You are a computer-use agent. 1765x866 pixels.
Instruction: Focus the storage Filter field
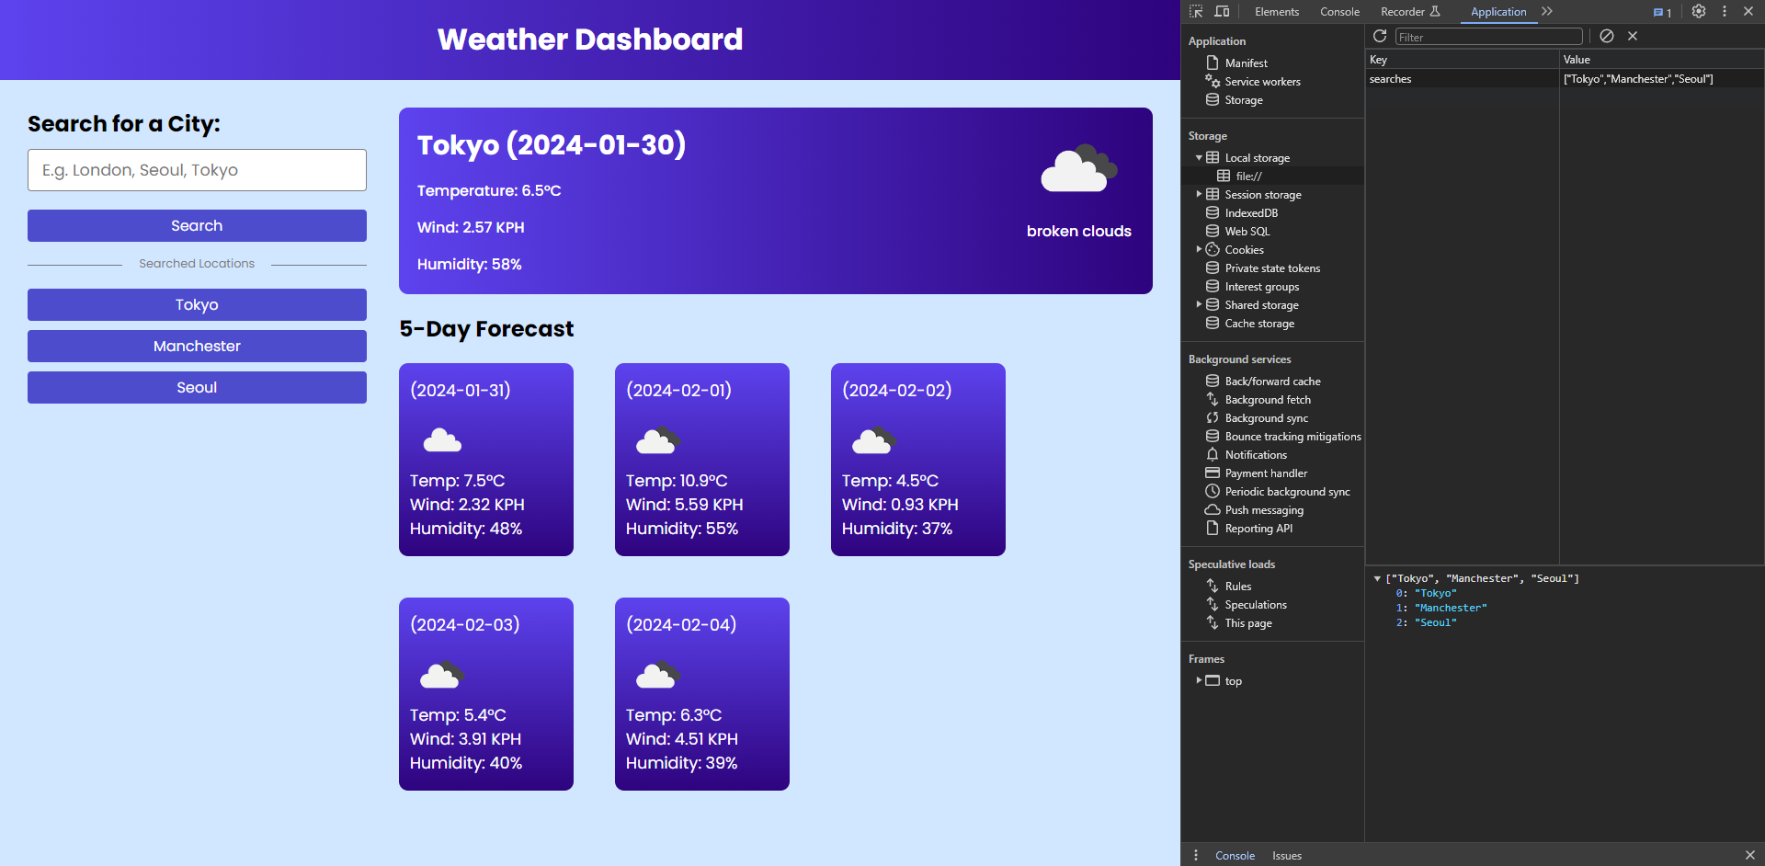tap(1488, 37)
